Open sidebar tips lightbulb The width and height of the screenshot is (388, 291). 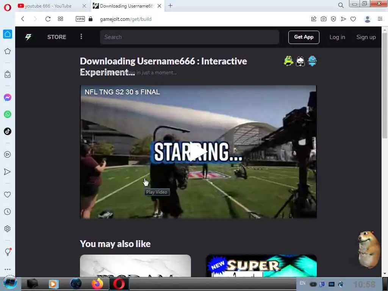(8, 252)
